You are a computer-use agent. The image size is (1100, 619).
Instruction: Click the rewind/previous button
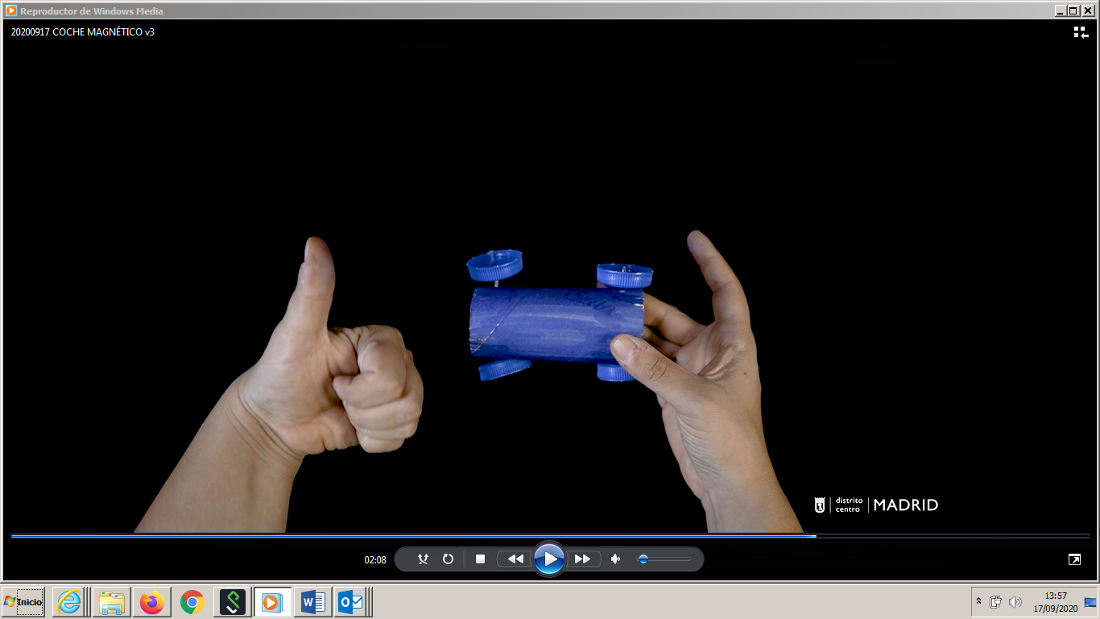[515, 559]
